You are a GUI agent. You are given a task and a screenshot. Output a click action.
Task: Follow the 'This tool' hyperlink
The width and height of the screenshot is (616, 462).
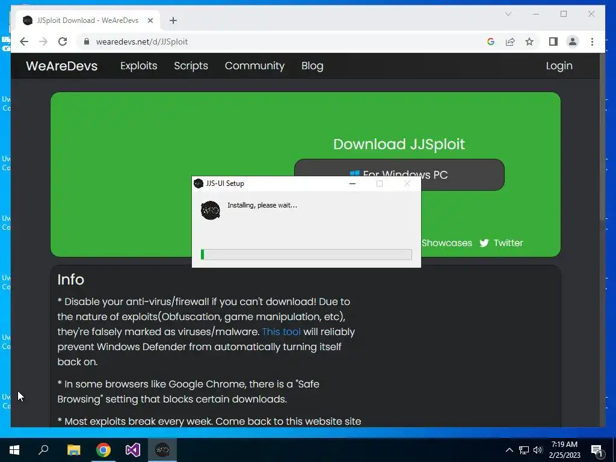(282, 331)
